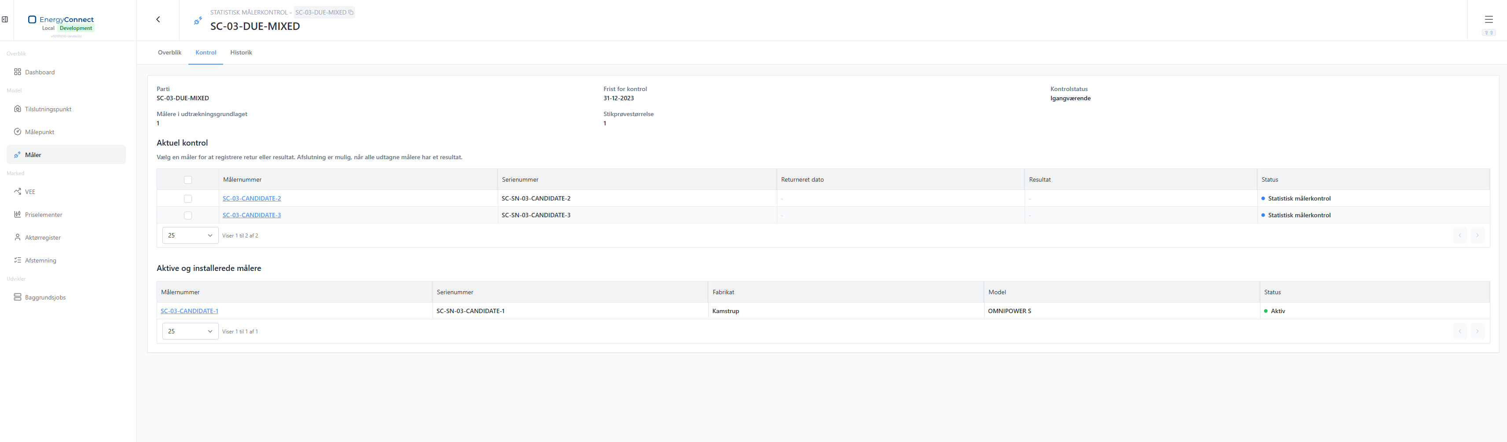Open page size dropdown in Aktuel kontrol table
Image resolution: width=1507 pixels, height=442 pixels.
click(190, 236)
